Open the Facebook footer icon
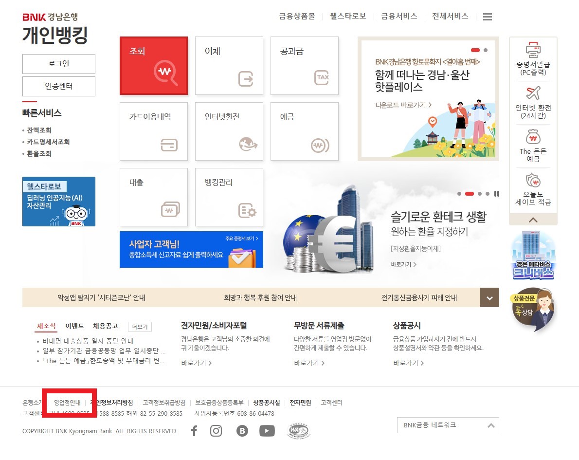 [194, 431]
